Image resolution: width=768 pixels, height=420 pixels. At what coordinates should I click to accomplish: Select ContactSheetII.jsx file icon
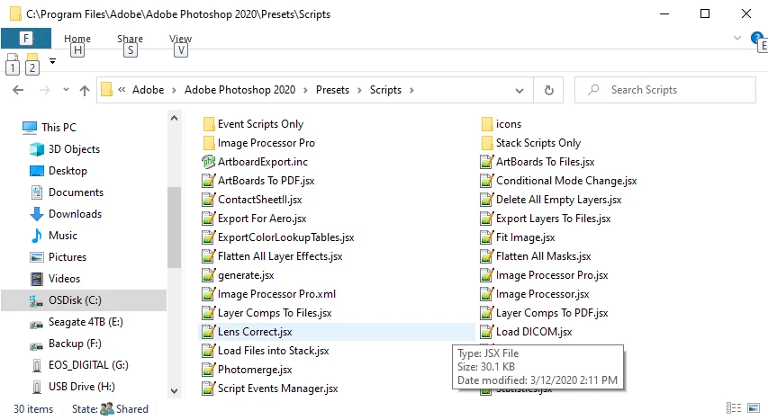[x=209, y=200]
